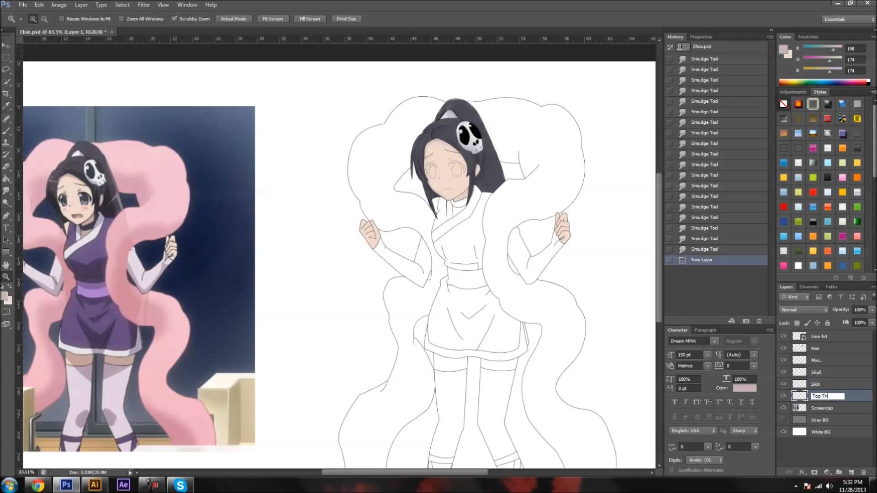Open the font size 150 pt dropdown
The width and height of the screenshot is (877, 493).
(x=708, y=355)
